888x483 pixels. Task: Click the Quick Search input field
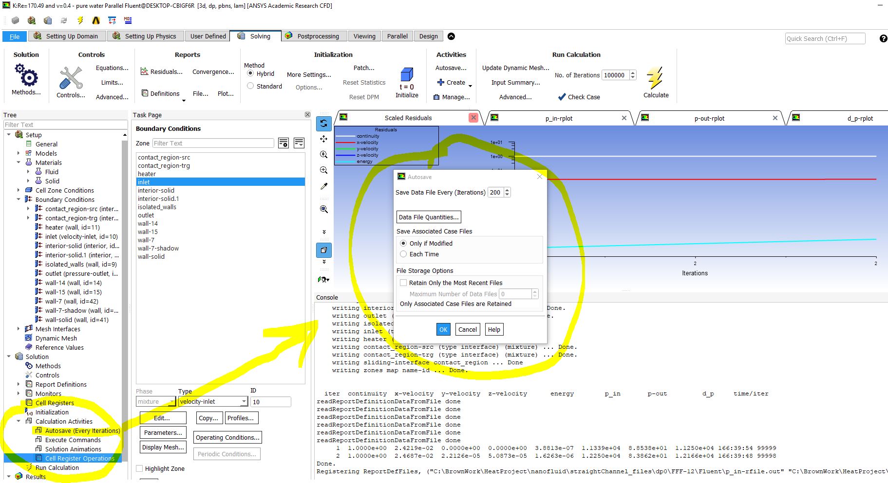(825, 38)
